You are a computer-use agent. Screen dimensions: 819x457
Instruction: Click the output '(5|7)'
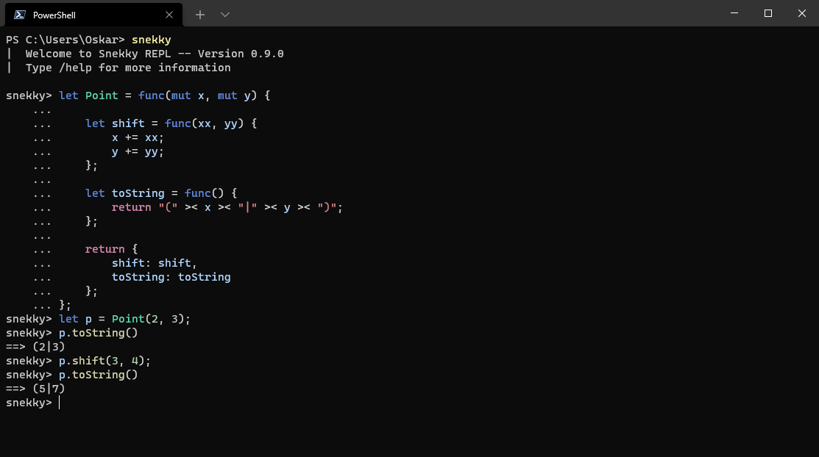click(x=49, y=389)
